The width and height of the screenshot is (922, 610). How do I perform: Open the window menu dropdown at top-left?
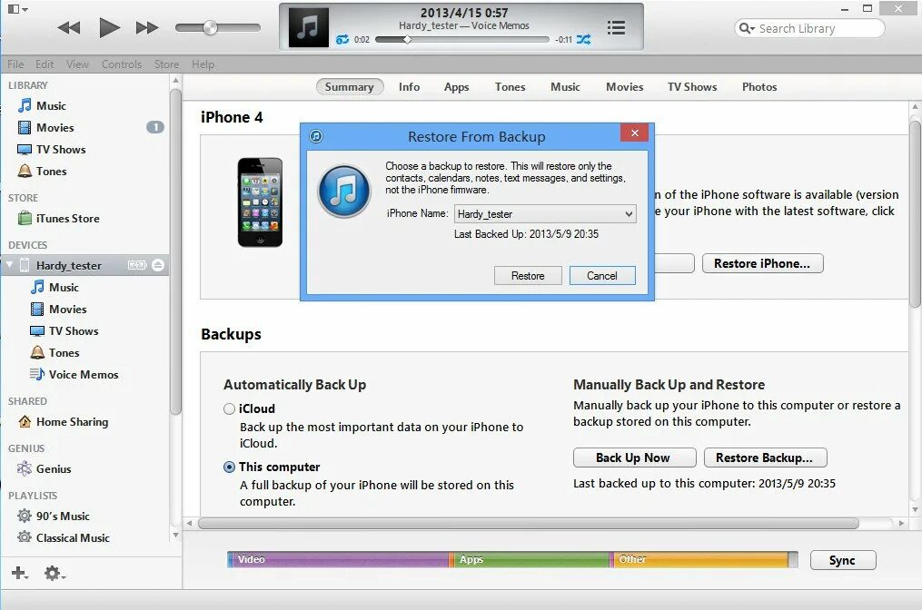[x=17, y=9]
